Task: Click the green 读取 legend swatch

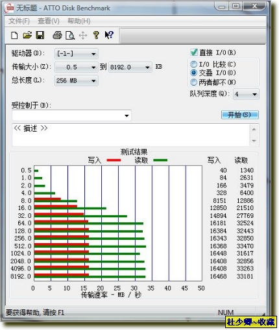Action: click(x=160, y=160)
